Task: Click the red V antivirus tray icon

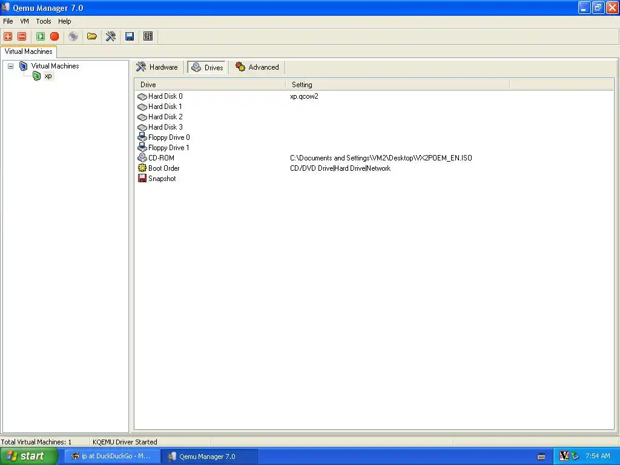Action: tap(564, 456)
